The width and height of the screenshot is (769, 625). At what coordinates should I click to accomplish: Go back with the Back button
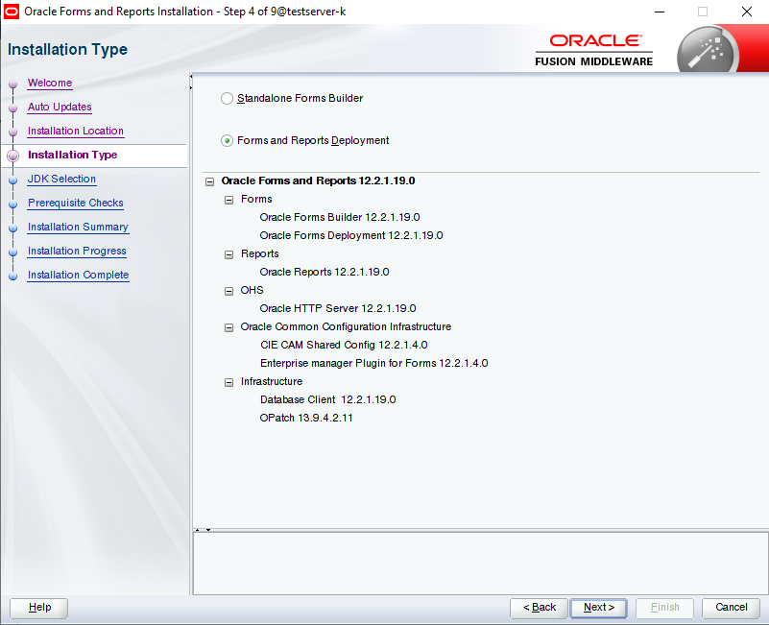tap(539, 608)
